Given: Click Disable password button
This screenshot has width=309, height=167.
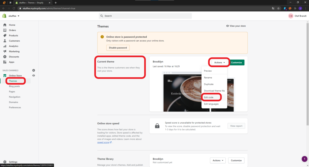Looking at the screenshot, I should pyautogui.click(x=118, y=48).
